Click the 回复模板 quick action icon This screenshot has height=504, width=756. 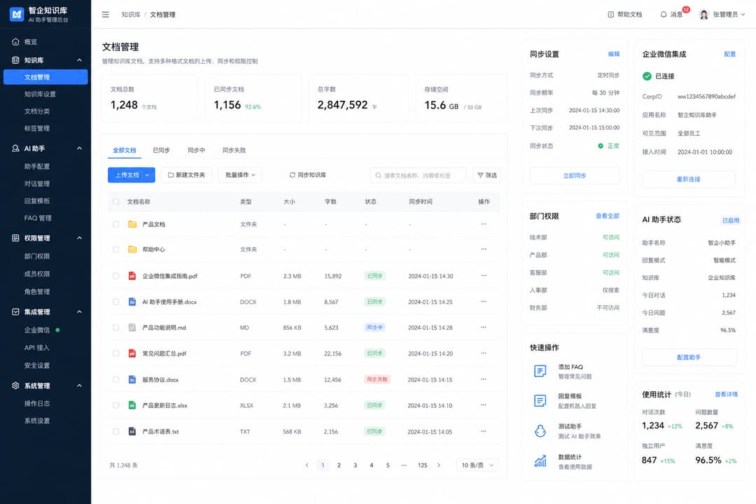[x=540, y=401]
